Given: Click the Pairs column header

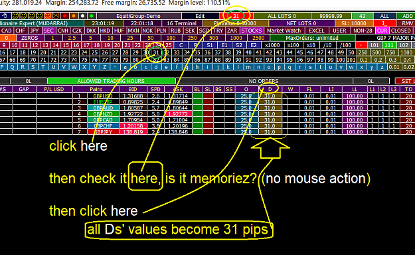Looking at the screenshot, I should (96, 89).
